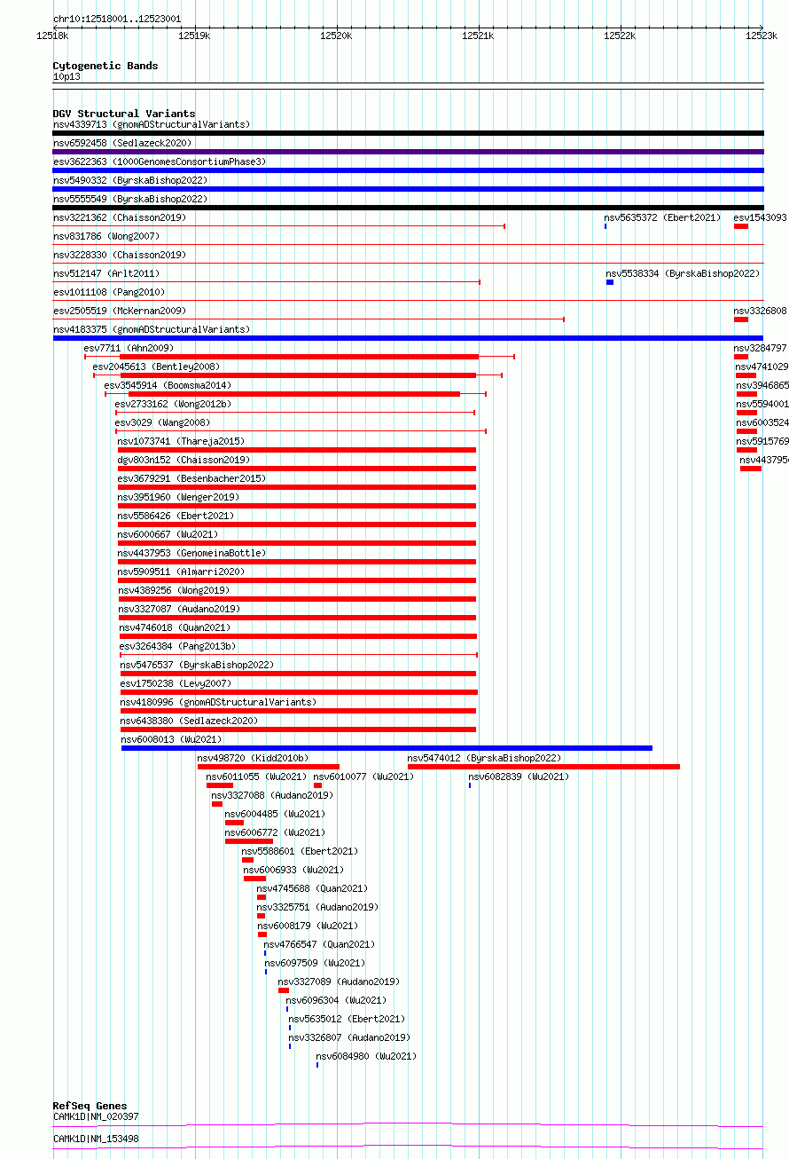Click nsv6011055 (Wu2021) label
This screenshot has width=789, height=1159.
256,777
